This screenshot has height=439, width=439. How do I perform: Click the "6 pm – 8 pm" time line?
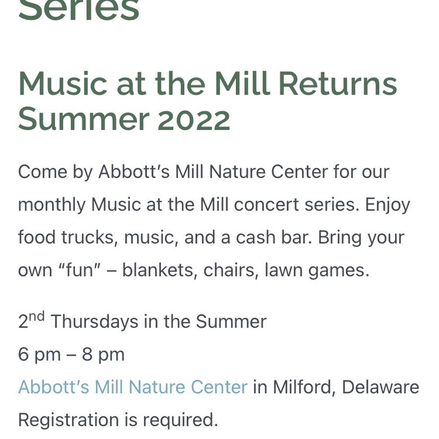point(71,354)
